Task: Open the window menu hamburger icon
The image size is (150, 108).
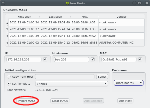Action: pos(3,3)
